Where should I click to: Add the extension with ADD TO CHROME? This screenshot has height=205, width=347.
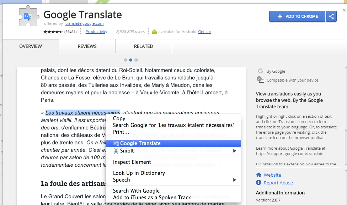(x=297, y=16)
